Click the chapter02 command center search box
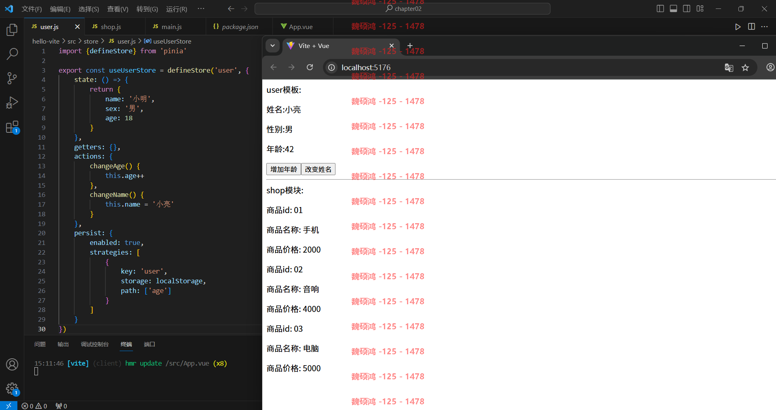The width and height of the screenshot is (776, 410). pos(403,8)
